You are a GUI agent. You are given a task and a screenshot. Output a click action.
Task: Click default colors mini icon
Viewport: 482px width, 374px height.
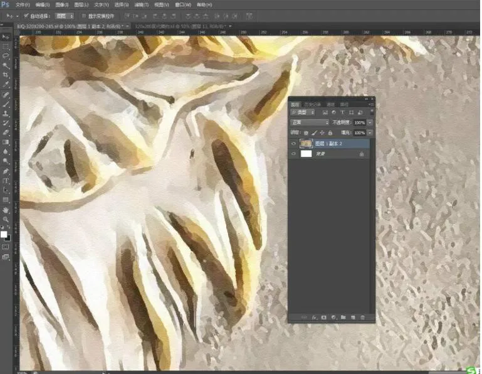3,228
